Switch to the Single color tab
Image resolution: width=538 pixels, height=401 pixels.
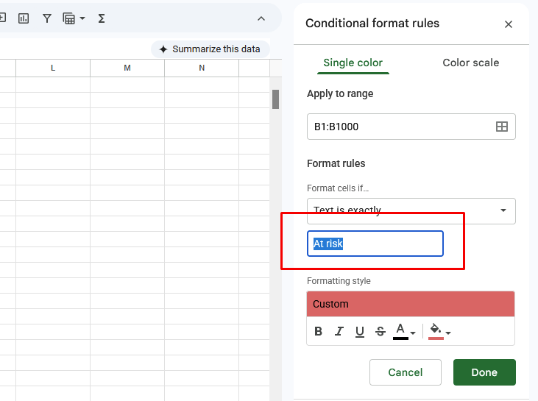(353, 63)
